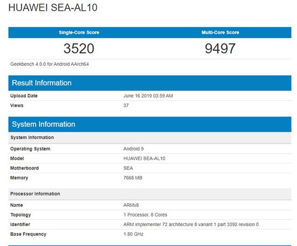Click the single-core score 3520
The width and height of the screenshot is (297, 246).
(x=79, y=49)
